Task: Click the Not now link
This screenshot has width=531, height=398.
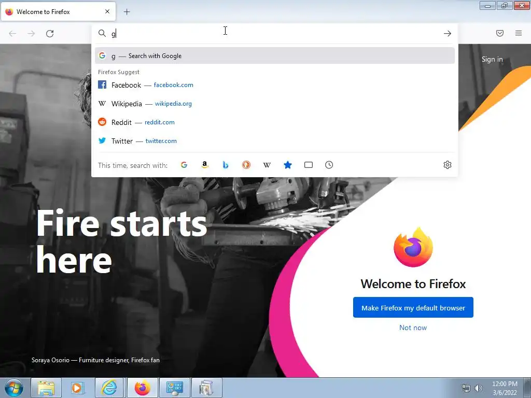Action: (x=413, y=328)
